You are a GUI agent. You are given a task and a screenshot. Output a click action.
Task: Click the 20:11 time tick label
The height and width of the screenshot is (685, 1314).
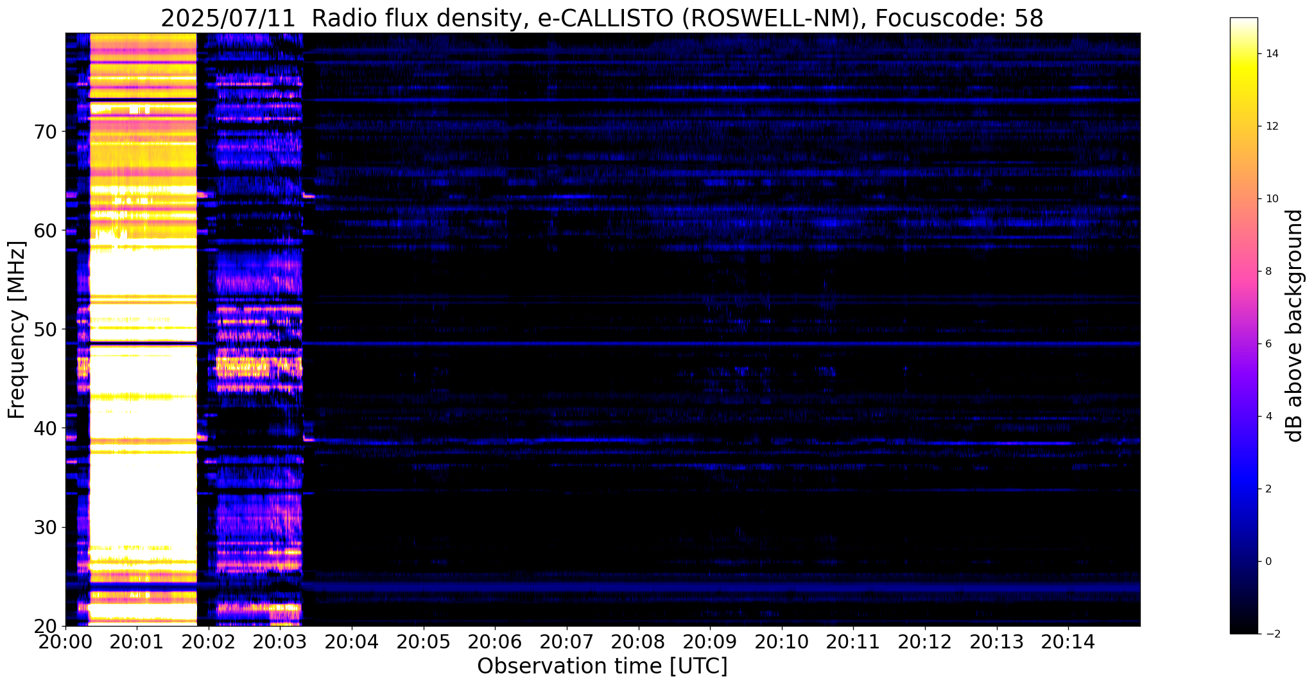tap(854, 642)
